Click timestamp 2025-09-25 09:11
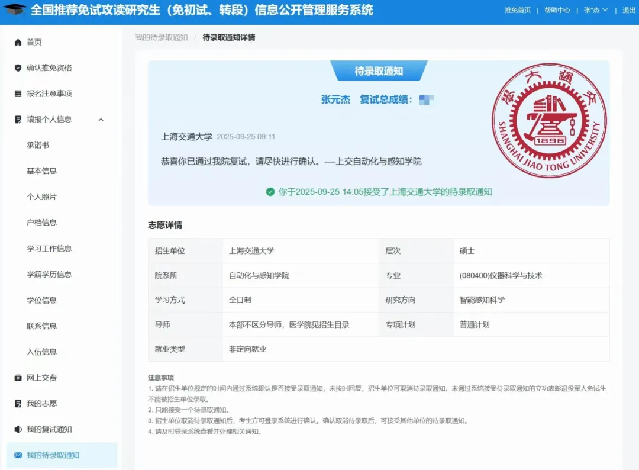The image size is (639, 470). [246, 137]
